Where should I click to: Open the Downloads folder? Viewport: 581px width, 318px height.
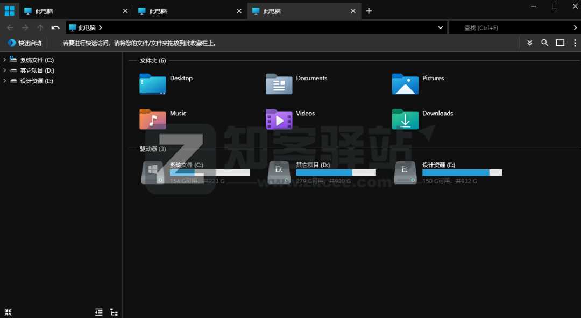pos(405,119)
